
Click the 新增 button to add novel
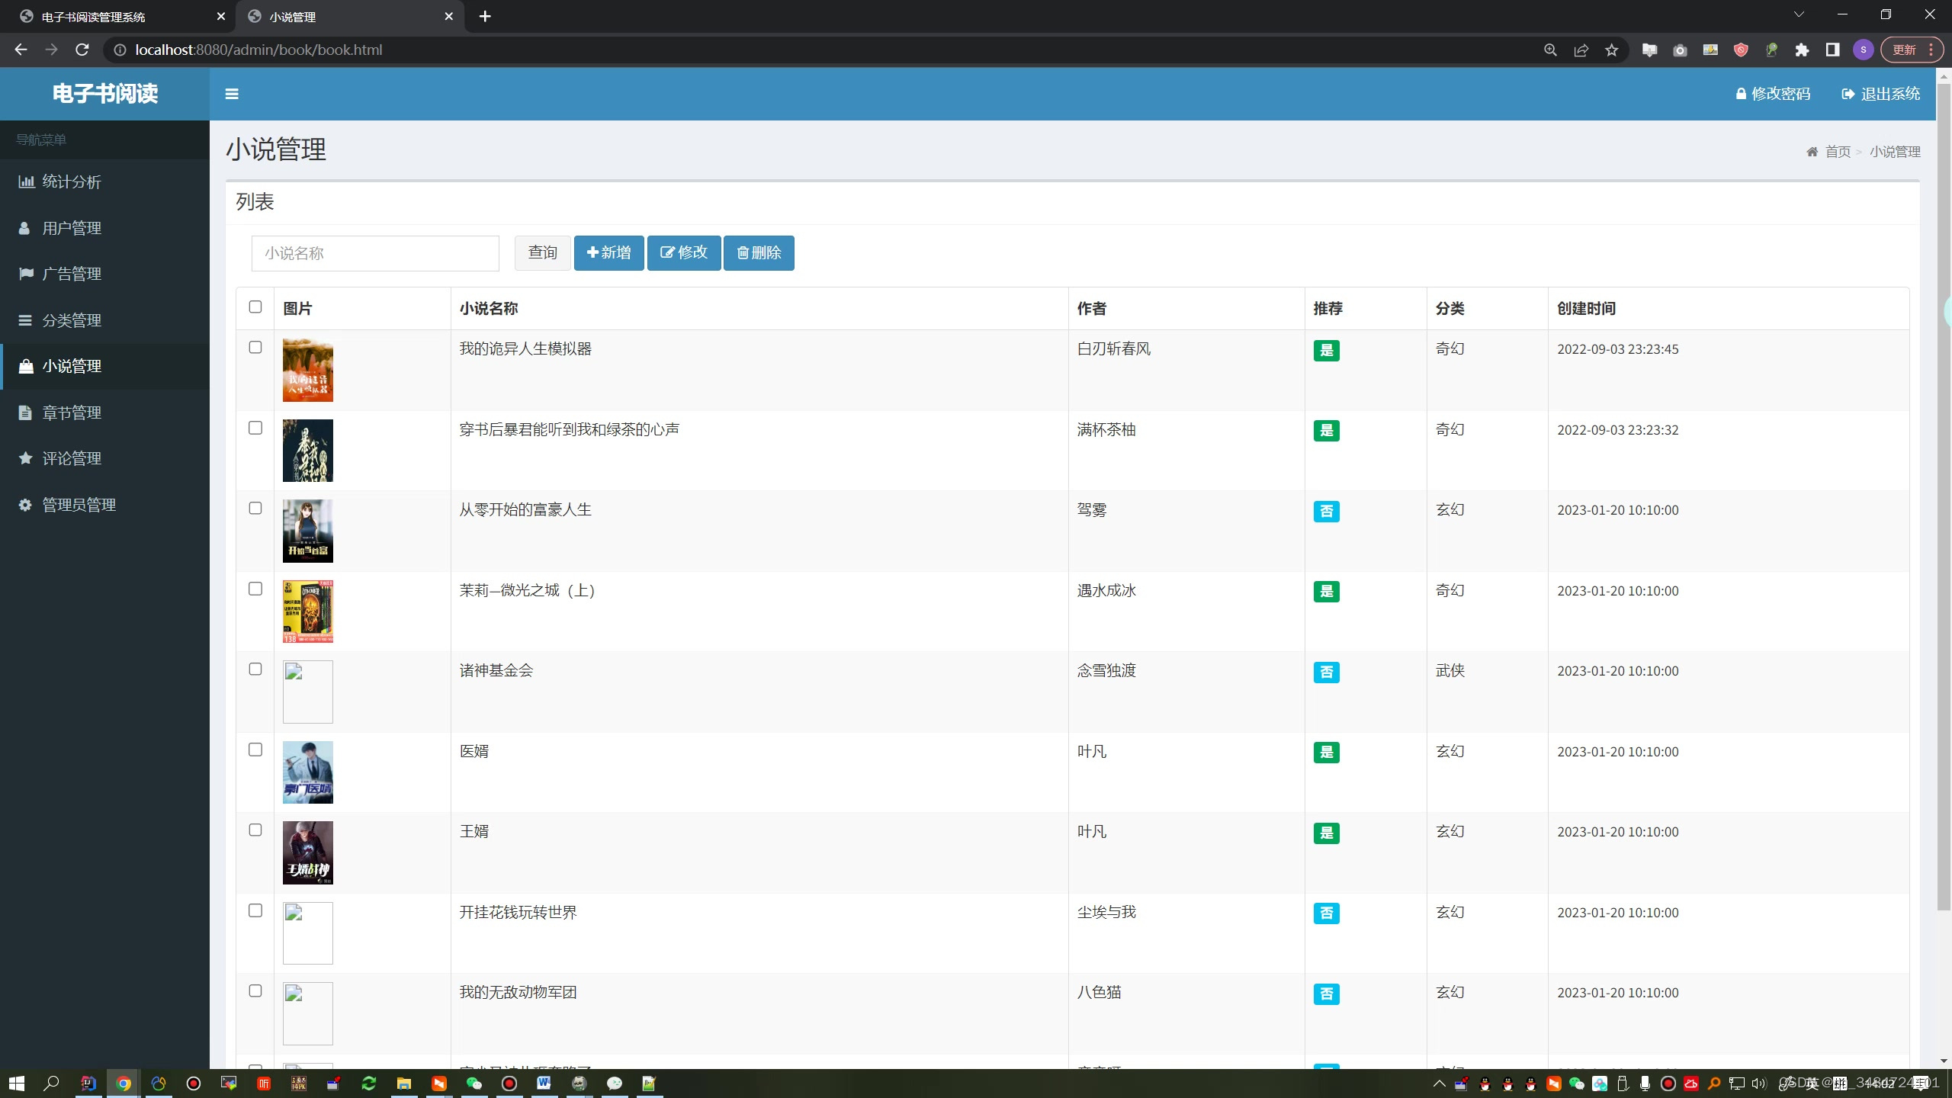pyautogui.click(x=608, y=252)
